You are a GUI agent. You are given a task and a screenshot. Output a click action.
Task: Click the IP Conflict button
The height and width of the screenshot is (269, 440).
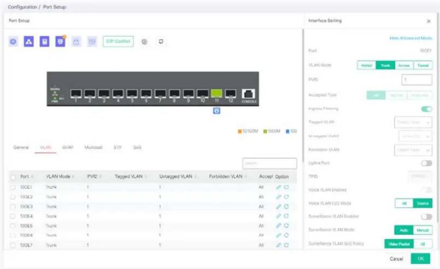(118, 42)
